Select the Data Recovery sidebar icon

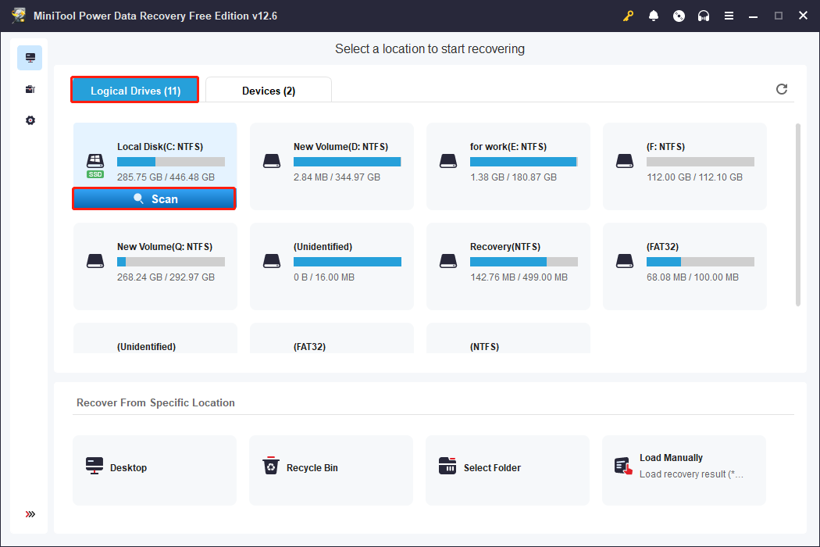point(30,57)
